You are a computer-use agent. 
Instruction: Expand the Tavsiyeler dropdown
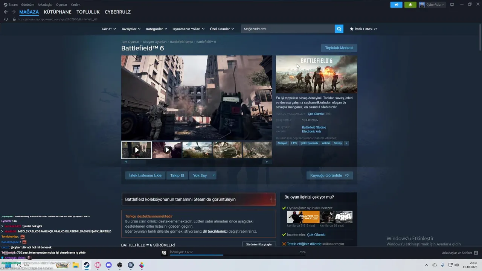coord(131,29)
